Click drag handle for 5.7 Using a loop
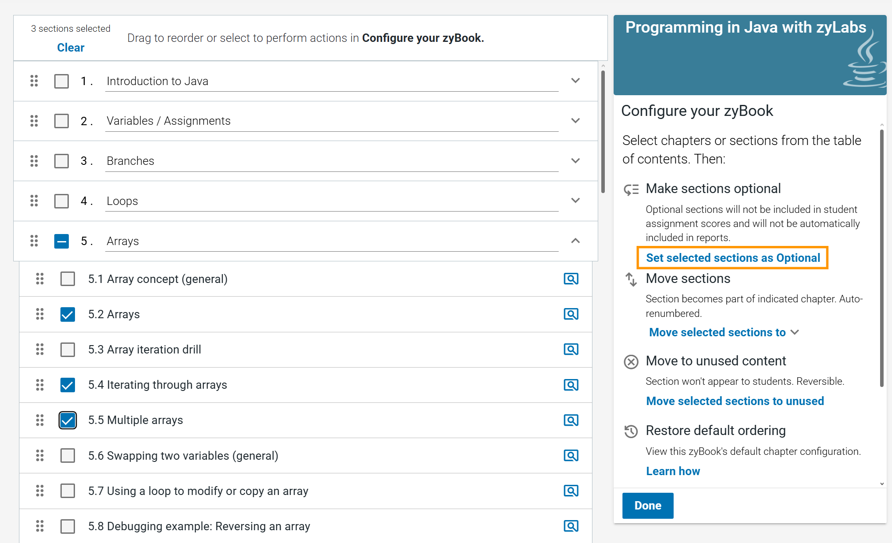The height and width of the screenshot is (543, 892). pos(40,491)
